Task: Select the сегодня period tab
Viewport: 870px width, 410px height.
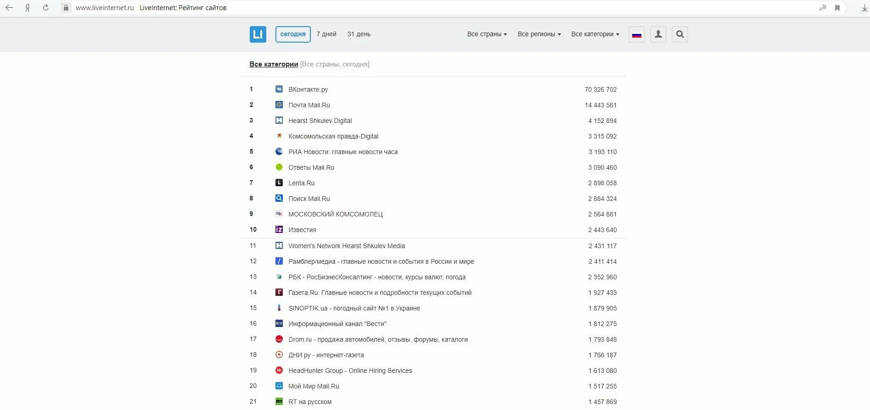Action: point(293,34)
